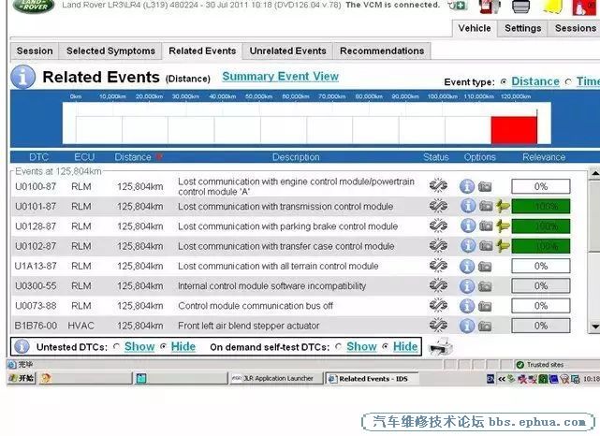Click status link icon for U0300-55
The height and width of the screenshot is (436, 600).
pyautogui.click(x=438, y=285)
